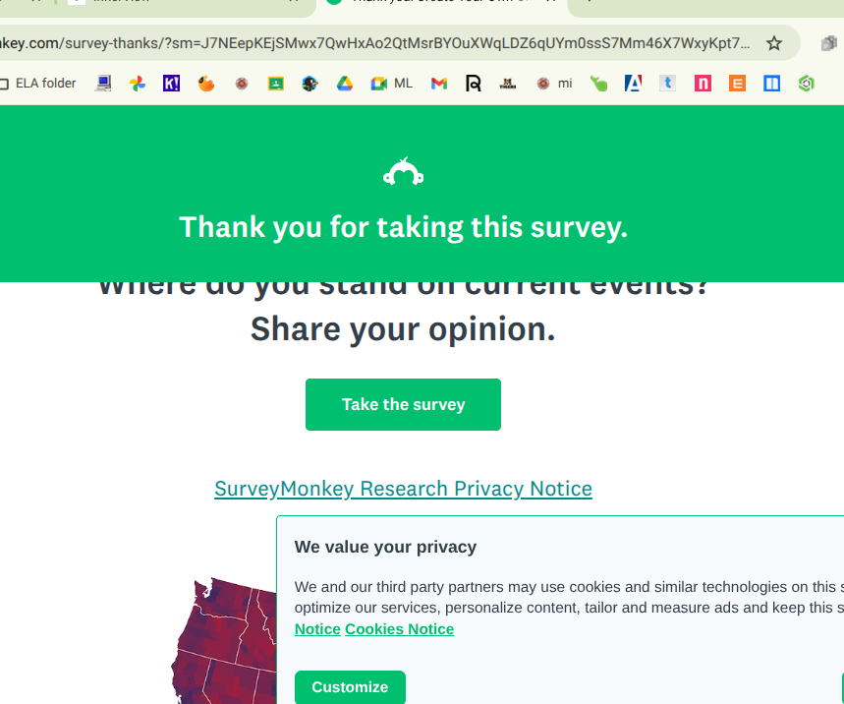Open the Google Photos pinwheel bookmark
This screenshot has width=844, height=704.
[138, 84]
